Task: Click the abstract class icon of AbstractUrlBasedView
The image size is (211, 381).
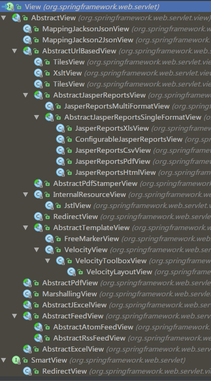Action: point(27,51)
